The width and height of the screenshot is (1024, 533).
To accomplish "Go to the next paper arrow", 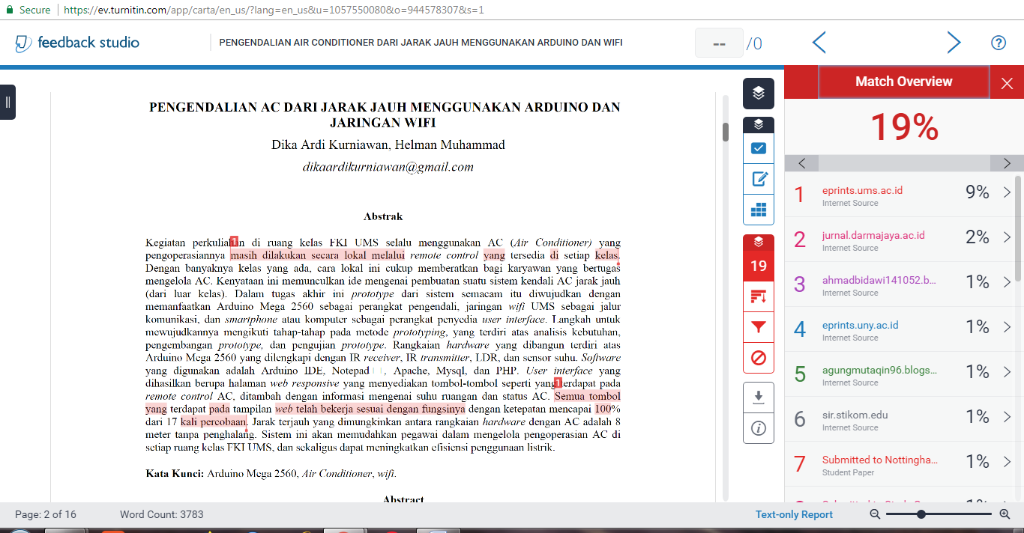I will [x=954, y=43].
